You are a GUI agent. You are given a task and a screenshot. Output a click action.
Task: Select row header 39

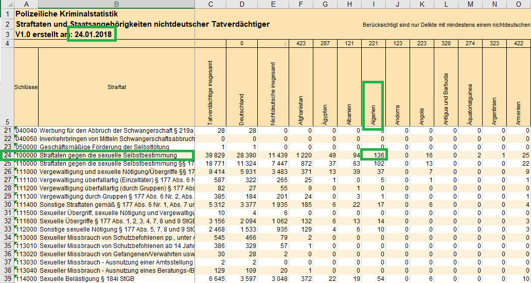click(7, 278)
